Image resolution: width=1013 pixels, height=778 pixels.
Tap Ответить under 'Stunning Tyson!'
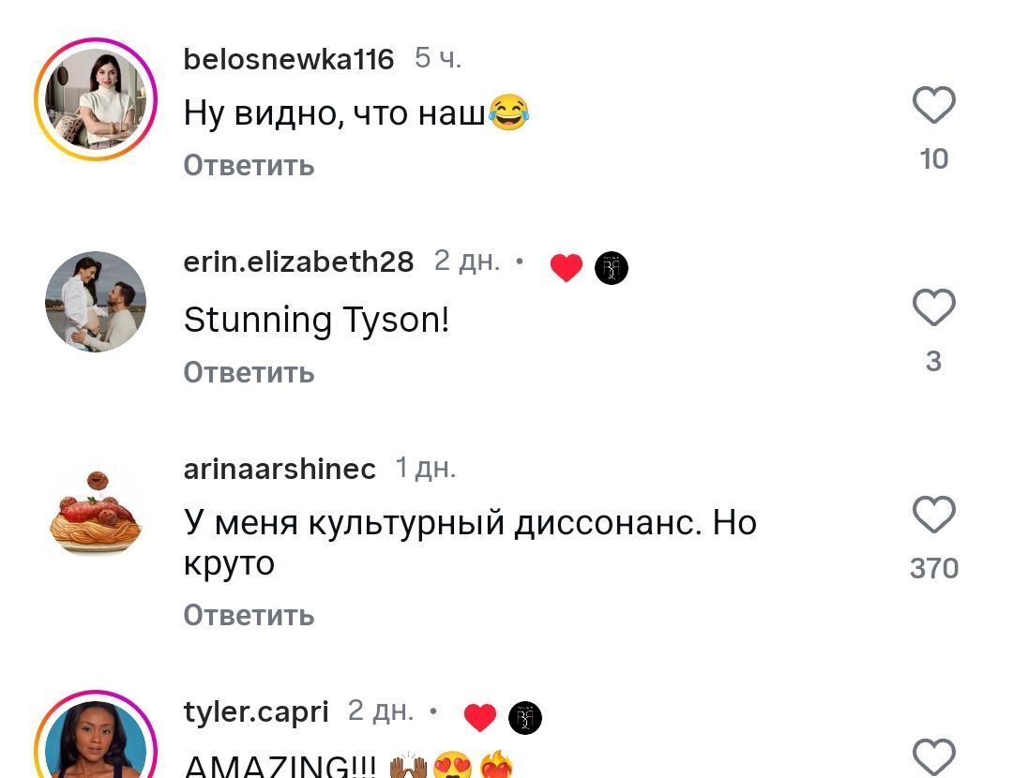249,372
